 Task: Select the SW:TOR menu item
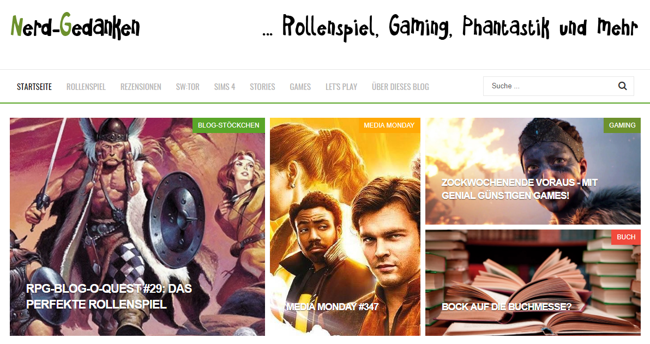point(188,87)
